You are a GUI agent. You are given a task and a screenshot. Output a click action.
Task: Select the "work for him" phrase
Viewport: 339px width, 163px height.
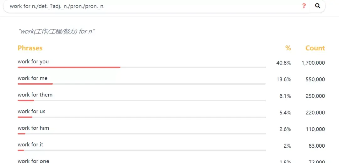[x=33, y=128]
